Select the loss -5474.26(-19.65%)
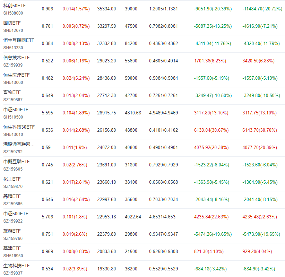The height and width of the screenshot is (277, 285). [213, 234]
